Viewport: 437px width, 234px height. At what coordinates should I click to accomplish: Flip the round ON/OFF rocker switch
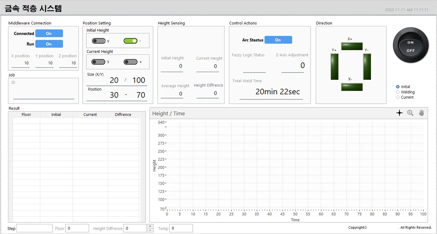pyautogui.click(x=411, y=46)
